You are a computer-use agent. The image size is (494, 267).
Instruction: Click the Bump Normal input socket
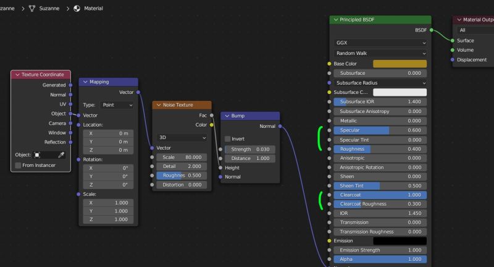(x=220, y=177)
